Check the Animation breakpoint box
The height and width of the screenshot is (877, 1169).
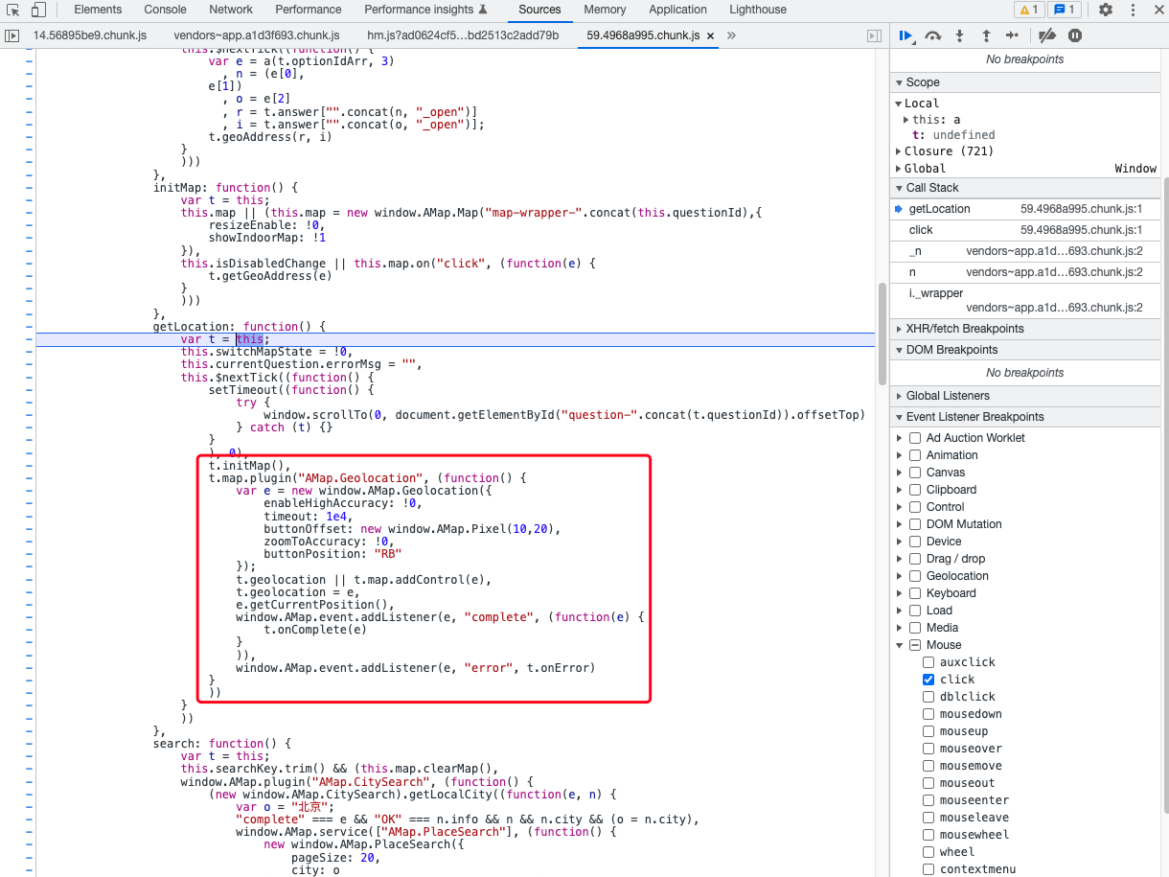915,455
